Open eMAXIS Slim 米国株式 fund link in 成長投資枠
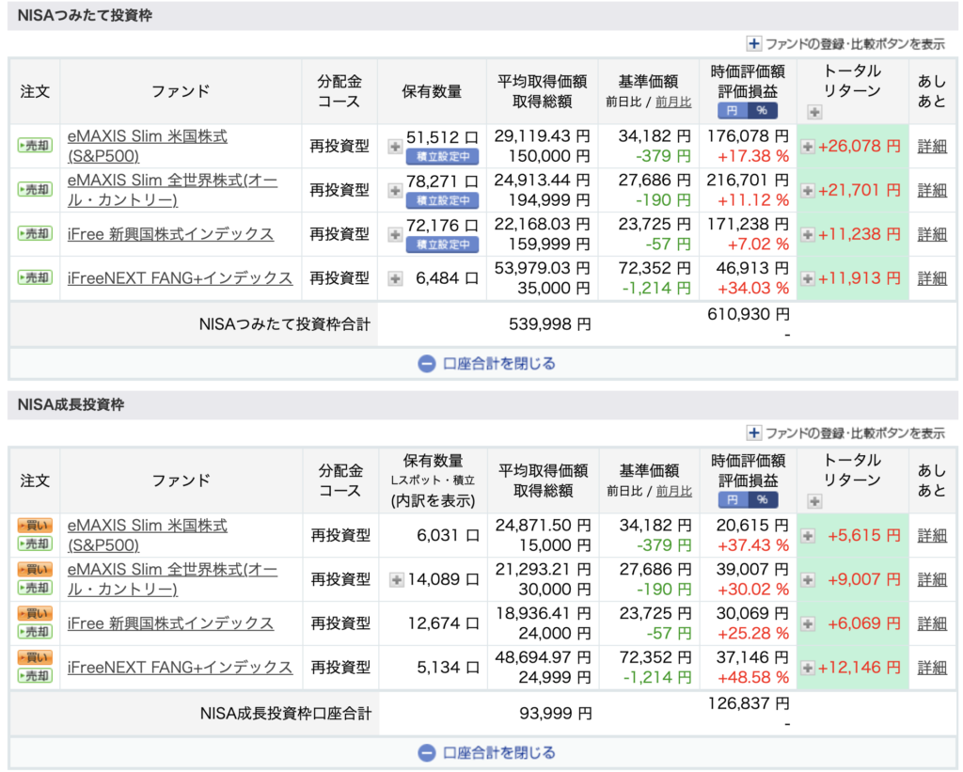963x772 pixels. pos(148,536)
